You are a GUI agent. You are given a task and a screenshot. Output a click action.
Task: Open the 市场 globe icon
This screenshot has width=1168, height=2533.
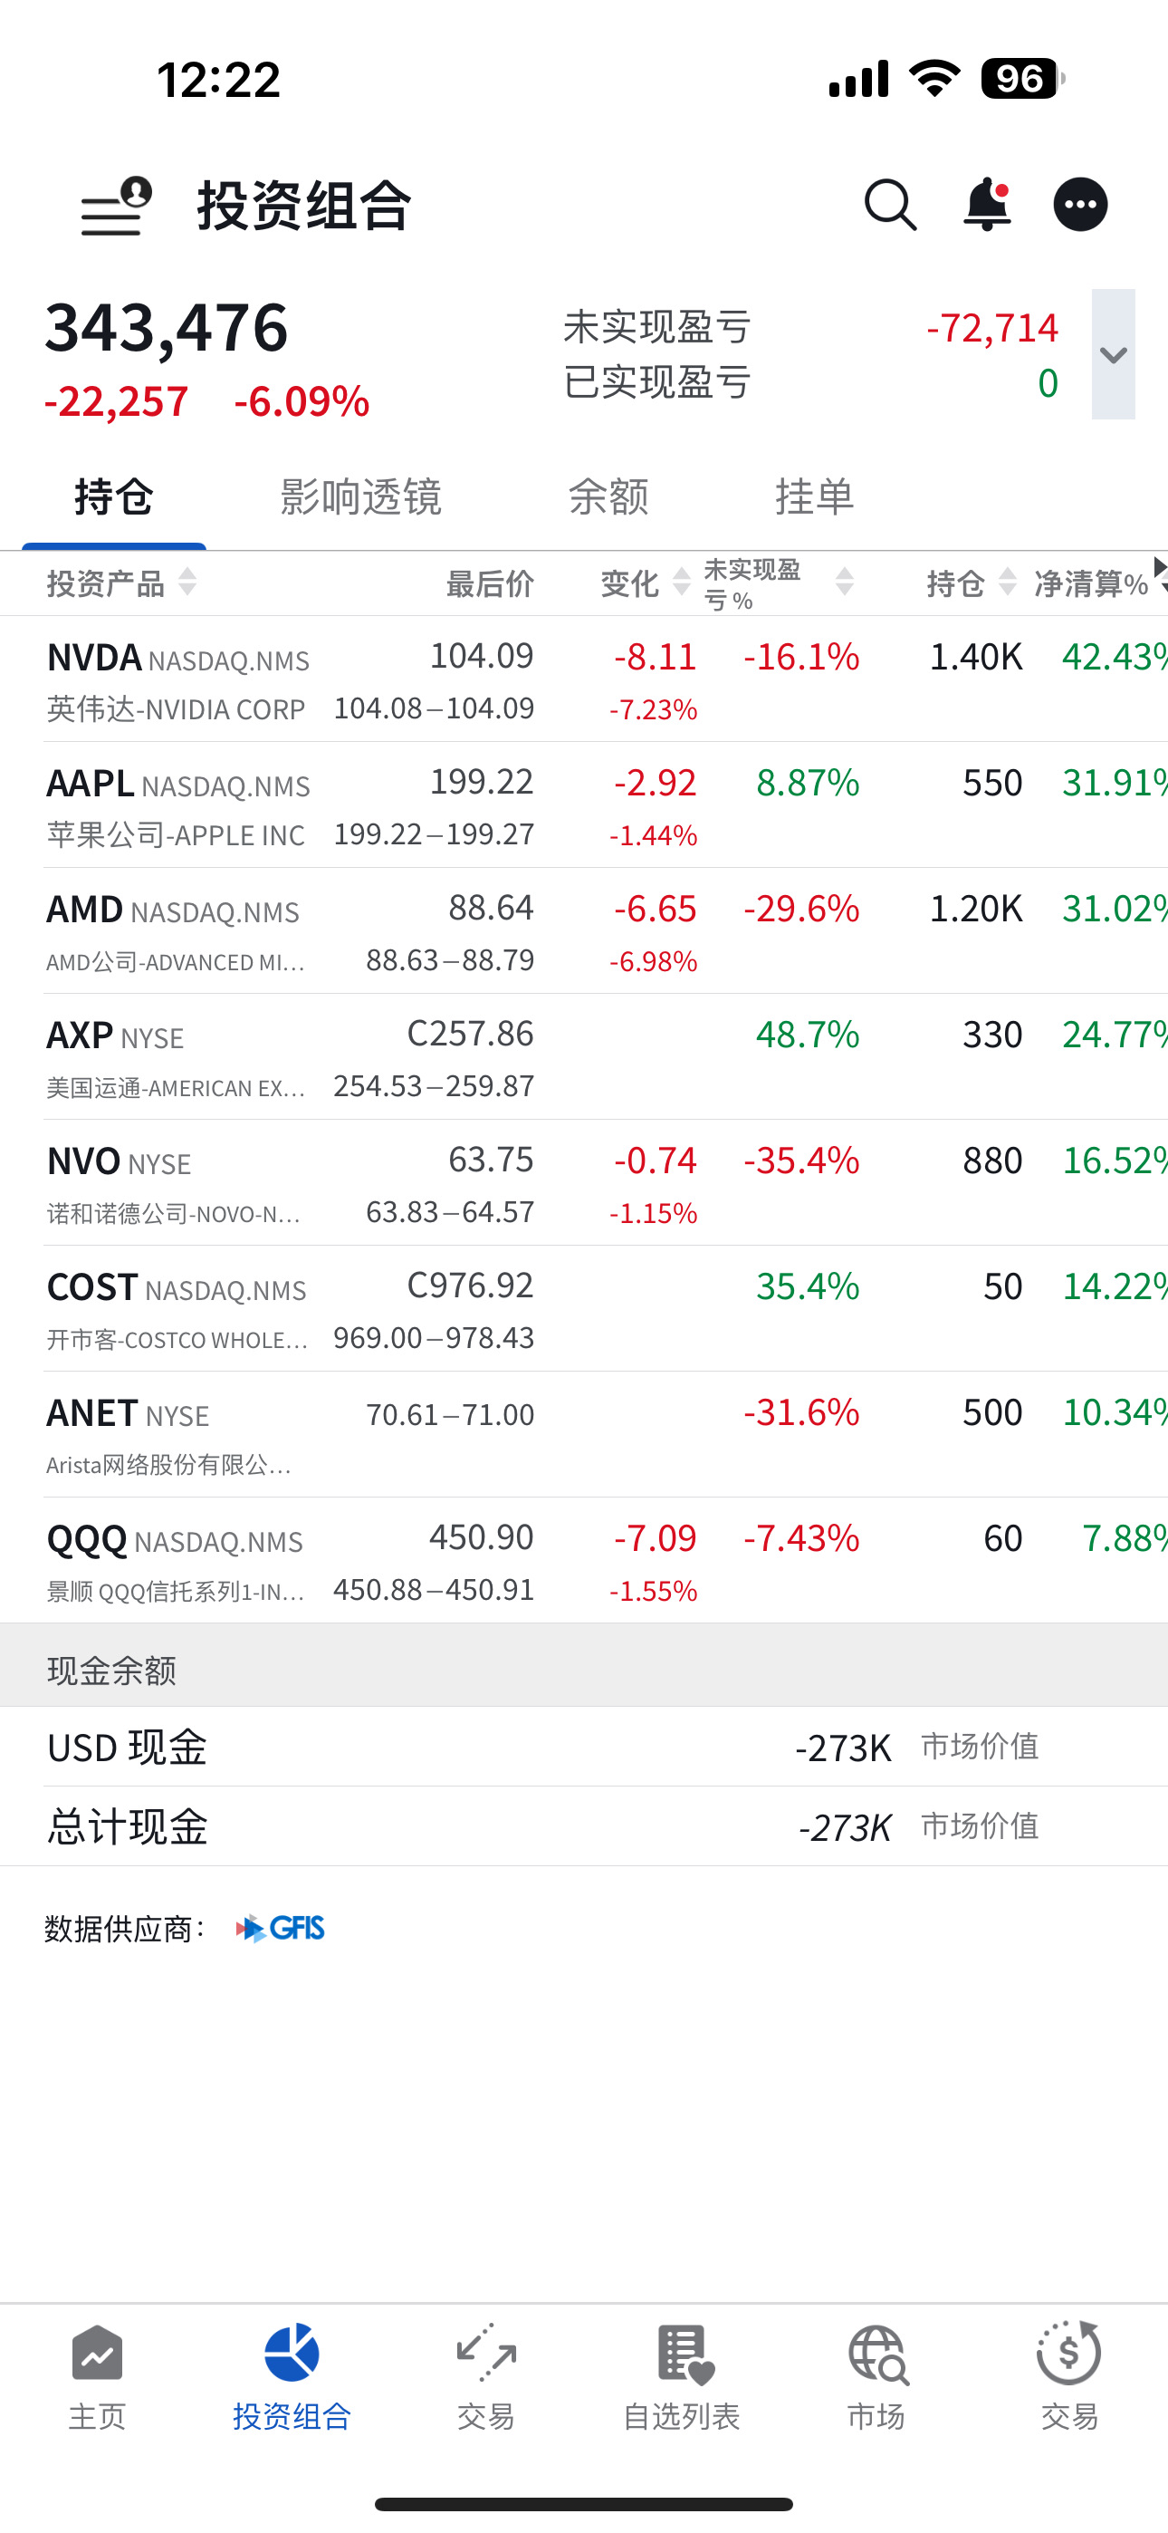pyautogui.click(x=876, y=2378)
